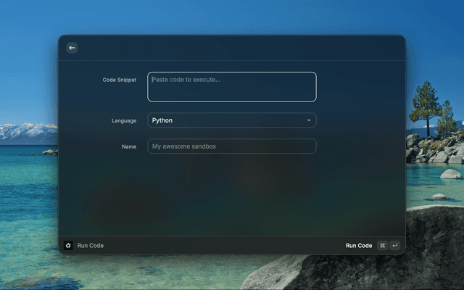This screenshot has width=464, height=290.
Task: Click the Code Snippet field label
Action: click(119, 80)
